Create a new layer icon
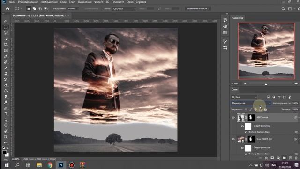 coord(291,158)
